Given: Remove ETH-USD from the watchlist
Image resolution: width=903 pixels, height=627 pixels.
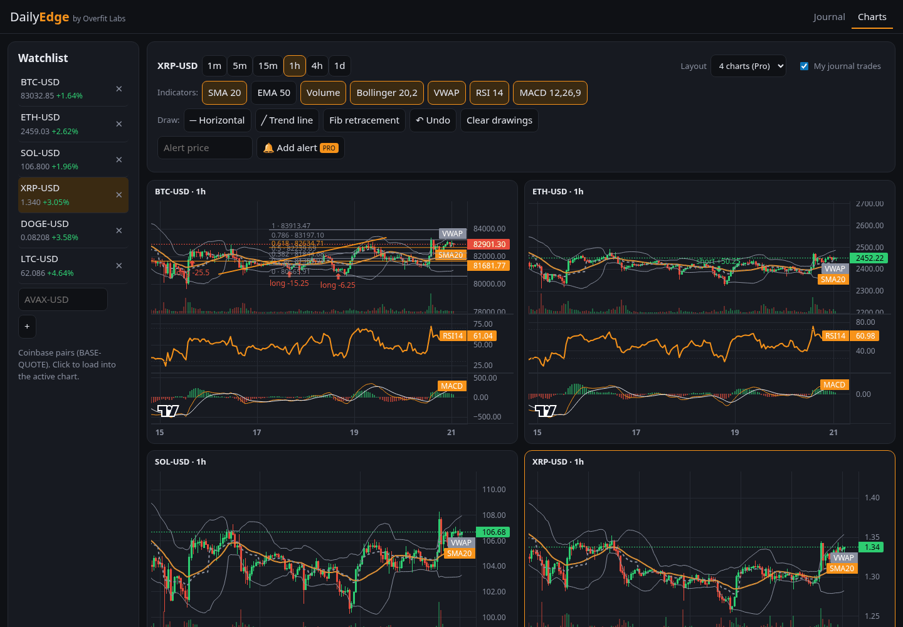Looking at the screenshot, I should click(x=119, y=124).
